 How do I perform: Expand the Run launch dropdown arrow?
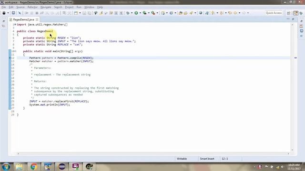tap(140, 13)
